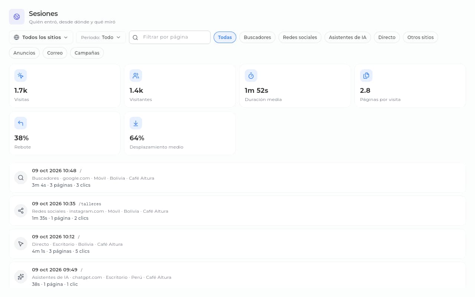The image size is (475, 297).
Task: Click the 1.4k Visitantes value
Action: tap(136, 91)
